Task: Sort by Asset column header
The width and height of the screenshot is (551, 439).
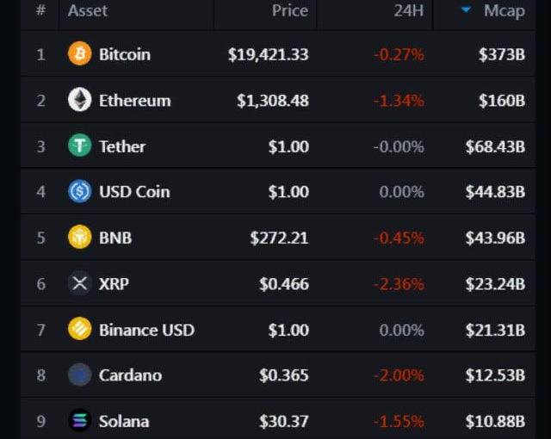Action: (88, 10)
